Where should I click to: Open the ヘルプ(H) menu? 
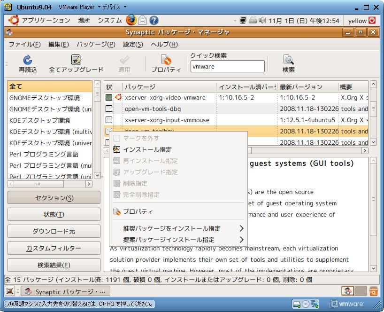coord(164,44)
